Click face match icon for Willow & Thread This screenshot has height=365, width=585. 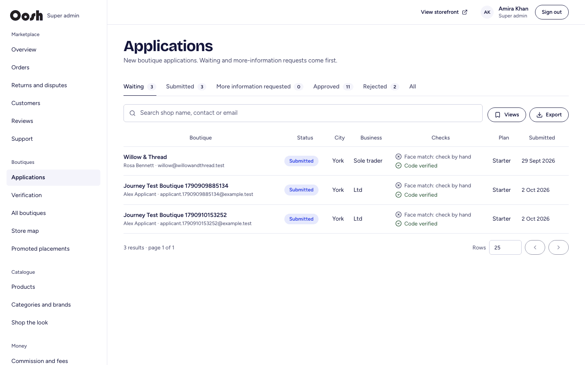tap(399, 157)
